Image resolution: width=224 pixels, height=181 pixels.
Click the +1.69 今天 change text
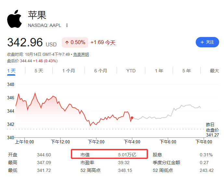click(x=103, y=42)
